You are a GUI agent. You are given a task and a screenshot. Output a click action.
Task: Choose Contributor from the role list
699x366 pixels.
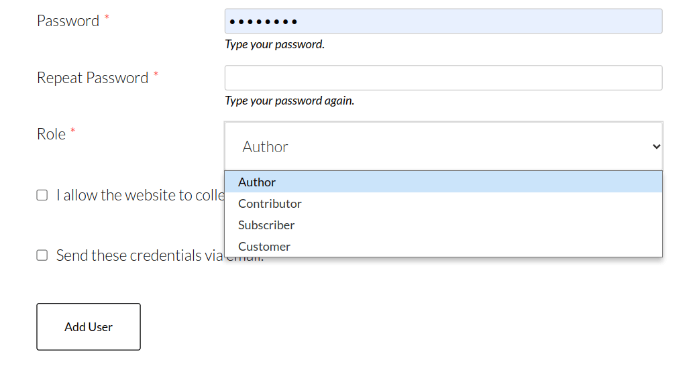pyautogui.click(x=443, y=204)
